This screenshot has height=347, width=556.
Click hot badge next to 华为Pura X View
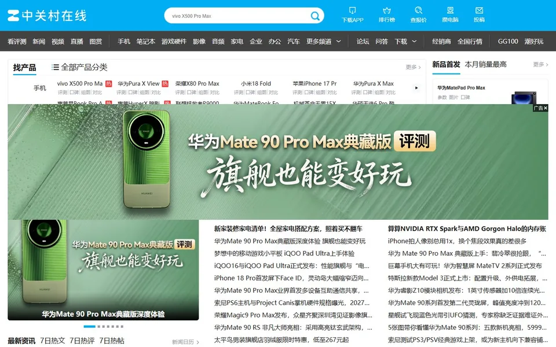165,83
